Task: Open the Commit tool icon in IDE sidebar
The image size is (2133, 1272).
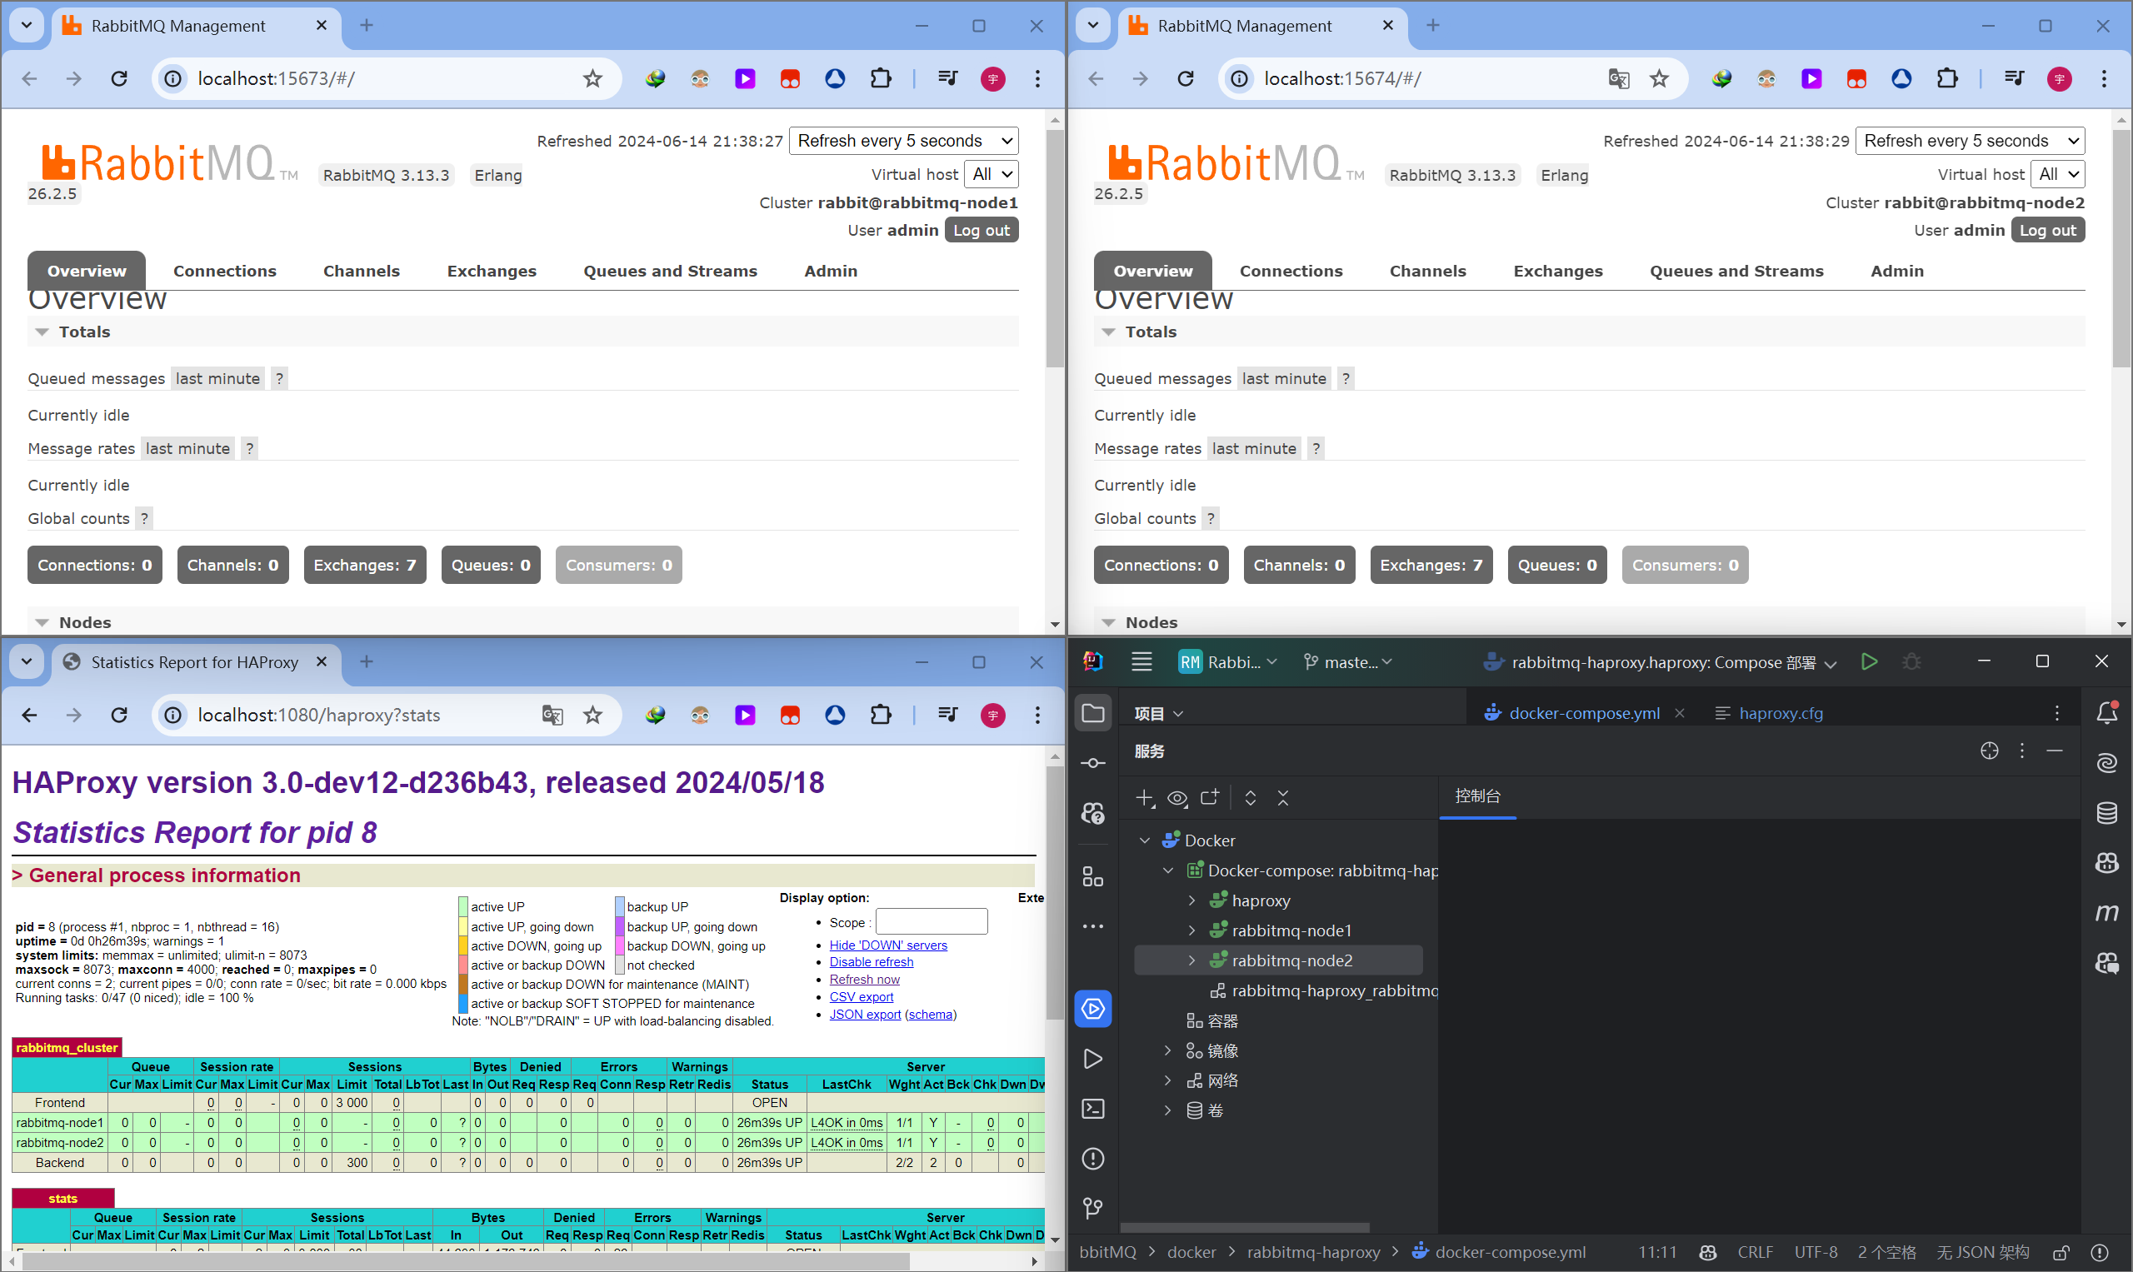Action: click(x=1093, y=763)
